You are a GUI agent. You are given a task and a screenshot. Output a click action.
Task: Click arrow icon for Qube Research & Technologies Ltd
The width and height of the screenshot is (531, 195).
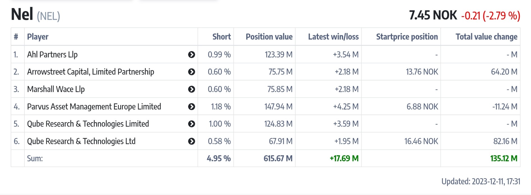point(191,141)
